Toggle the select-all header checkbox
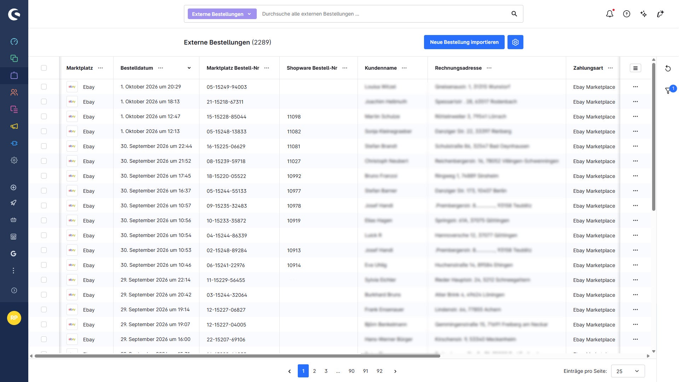This screenshot has width=679, height=382. click(x=44, y=68)
